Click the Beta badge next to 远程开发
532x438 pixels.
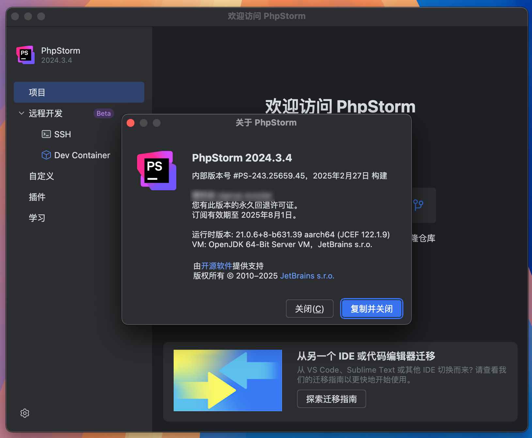tap(104, 113)
